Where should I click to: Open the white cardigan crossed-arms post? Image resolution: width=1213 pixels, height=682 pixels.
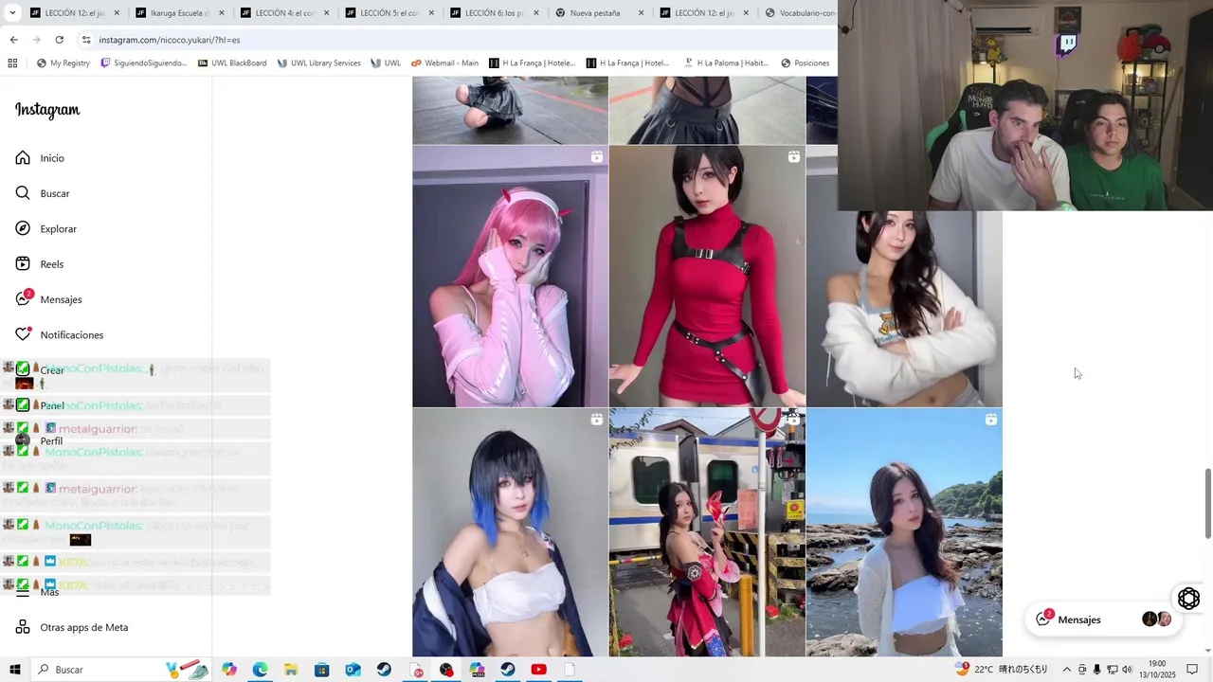(904, 308)
